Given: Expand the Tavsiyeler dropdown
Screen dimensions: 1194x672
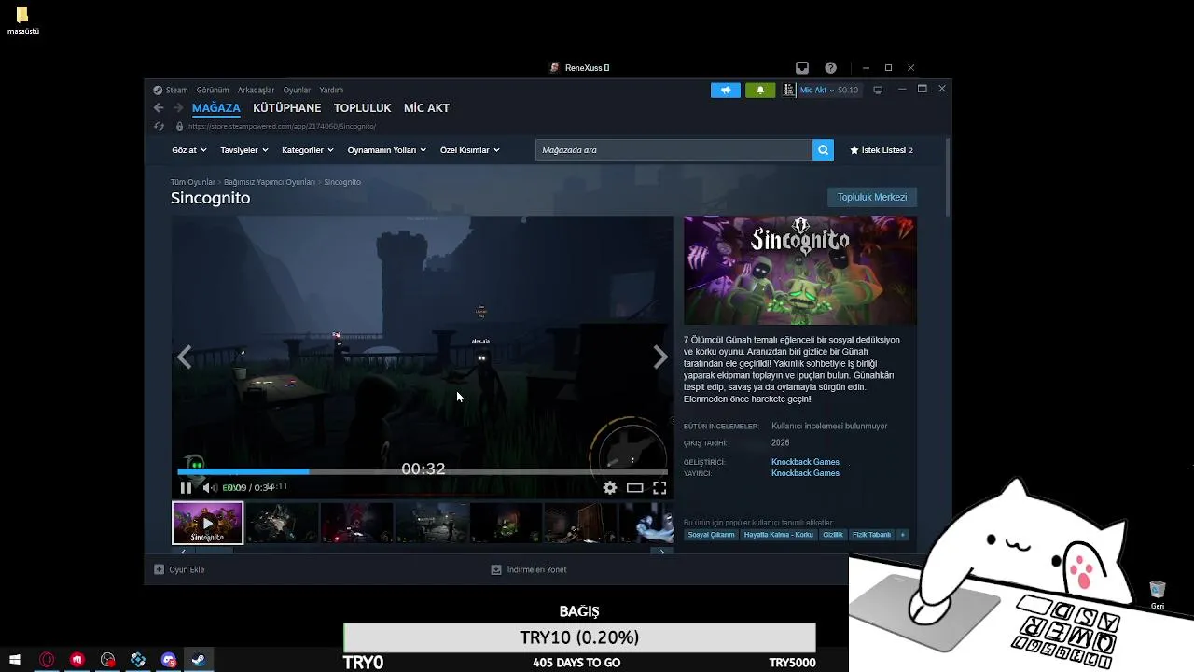Looking at the screenshot, I should point(244,149).
